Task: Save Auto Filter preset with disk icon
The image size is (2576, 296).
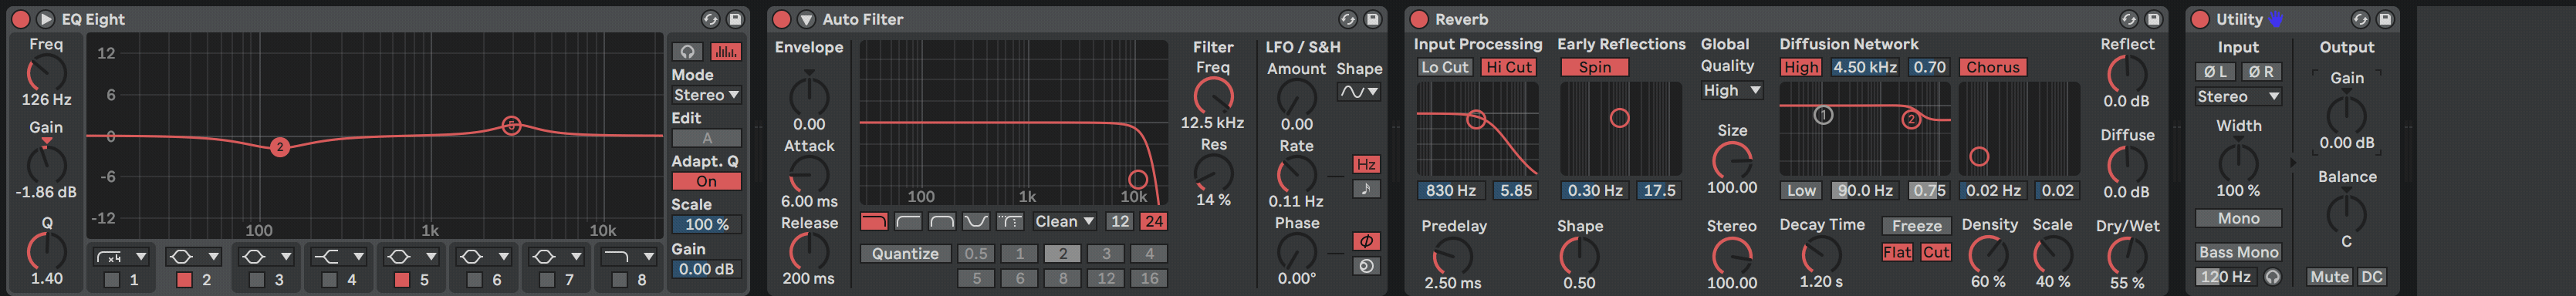Action: [x=1373, y=19]
